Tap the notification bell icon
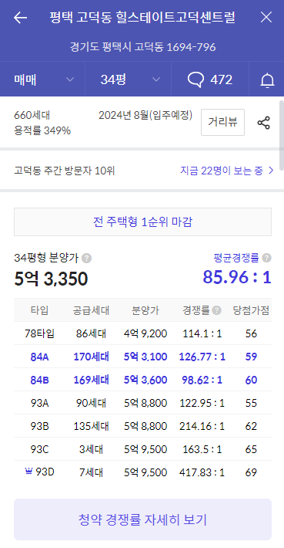 coord(267,80)
